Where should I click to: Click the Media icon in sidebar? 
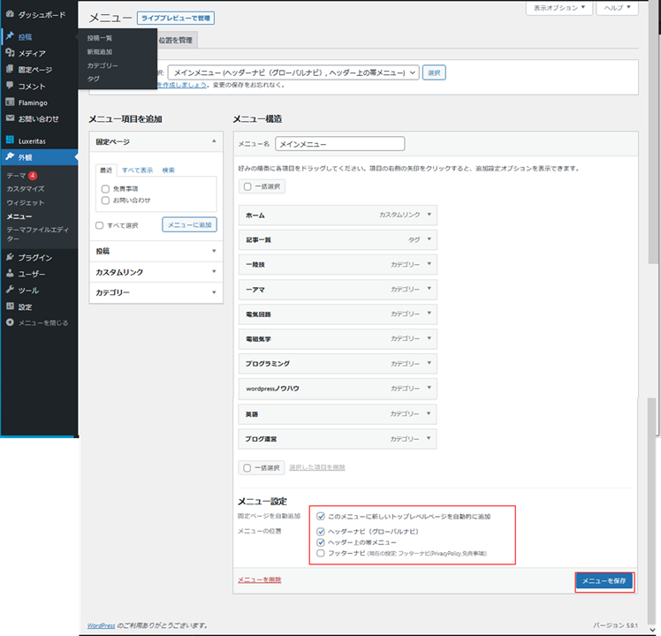pyautogui.click(x=10, y=53)
